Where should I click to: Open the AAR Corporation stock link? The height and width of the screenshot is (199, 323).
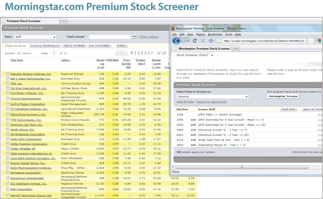[21, 189]
